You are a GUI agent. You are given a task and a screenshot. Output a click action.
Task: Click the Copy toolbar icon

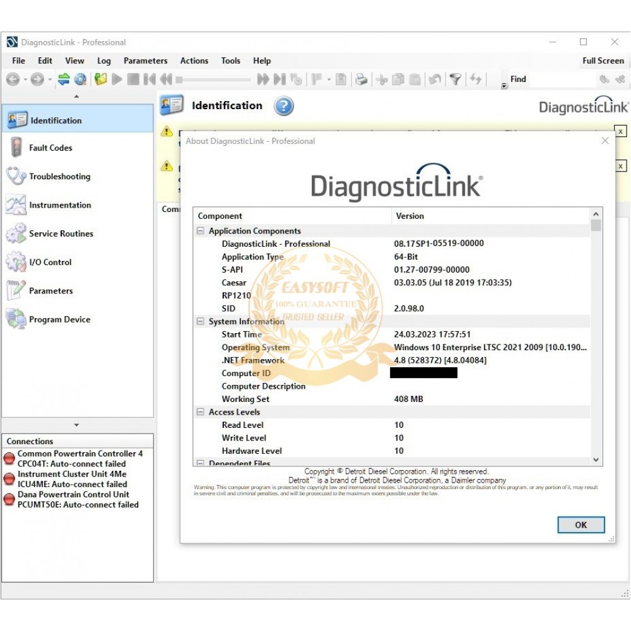398,80
